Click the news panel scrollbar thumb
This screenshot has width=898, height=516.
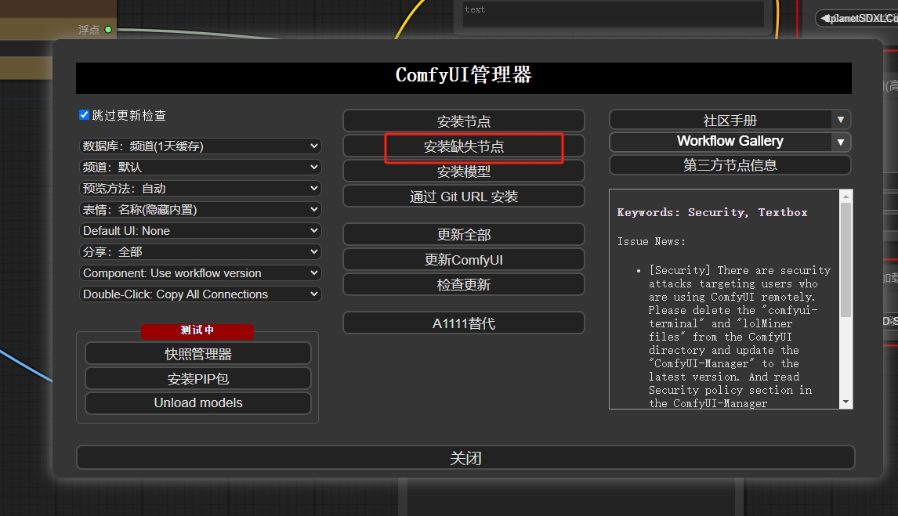(x=845, y=260)
